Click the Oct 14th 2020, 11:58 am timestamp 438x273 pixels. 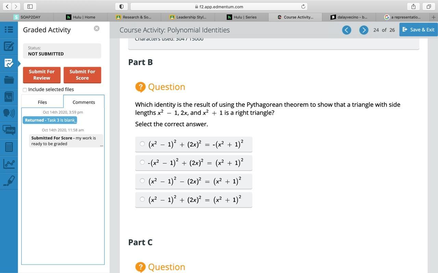pyautogui.click(x=63, y=130)
